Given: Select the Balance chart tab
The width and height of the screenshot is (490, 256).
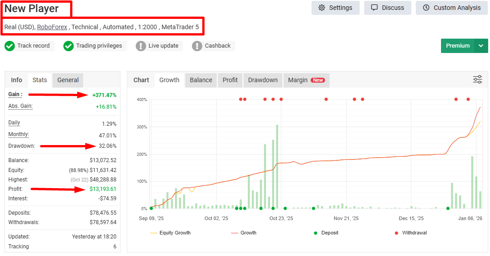Looking at the screenshot, I should (201, 80).
